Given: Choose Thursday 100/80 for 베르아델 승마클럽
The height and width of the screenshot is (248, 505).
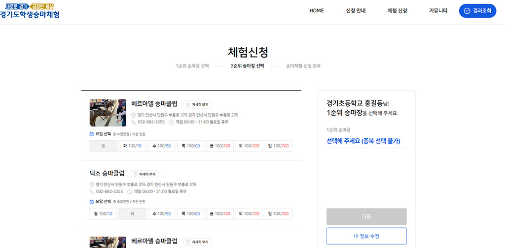Looking at the screenshot, I should 190,146.
